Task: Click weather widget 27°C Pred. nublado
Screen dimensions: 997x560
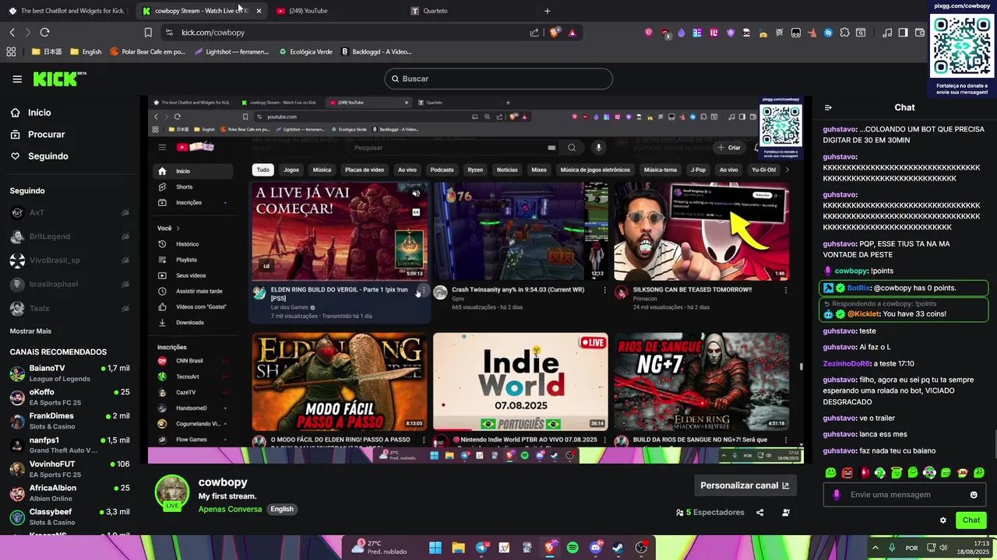Action: [x=378, y=548]
